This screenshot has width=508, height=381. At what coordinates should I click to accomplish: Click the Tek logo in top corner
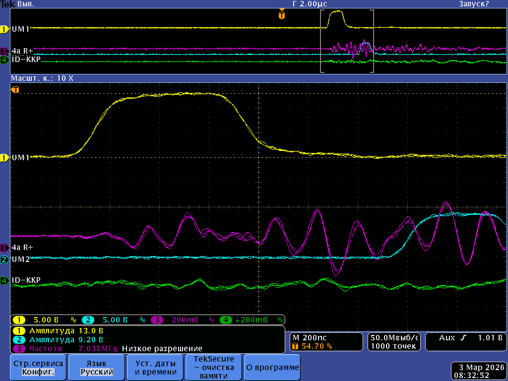pyautogui.click(x=8, y=4)
